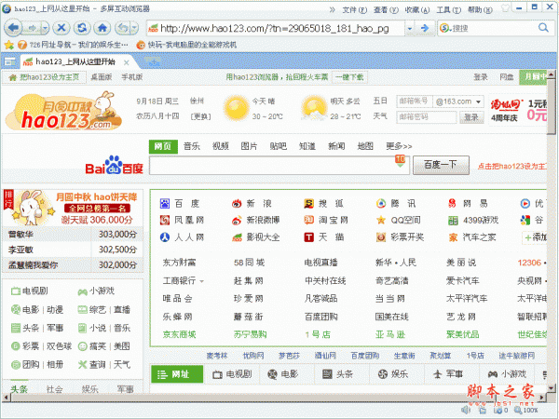The width and height of the screenshot is (559, 419).
Task: Open the 4399游戏 icon link
Action: (x=453, y=221)
